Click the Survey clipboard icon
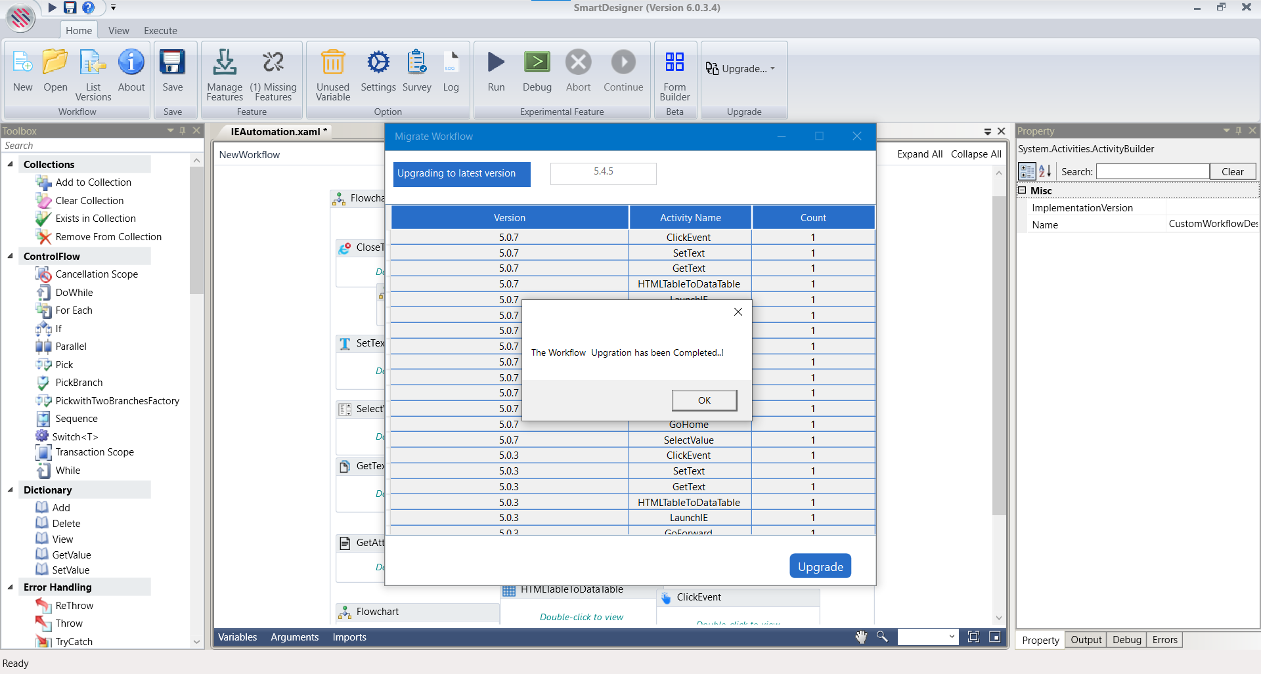 click(417, 63)
